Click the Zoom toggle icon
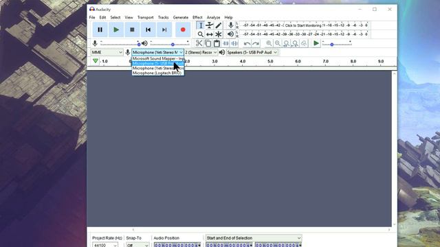This screenshot has width=440, height=247. click(304, 43)
